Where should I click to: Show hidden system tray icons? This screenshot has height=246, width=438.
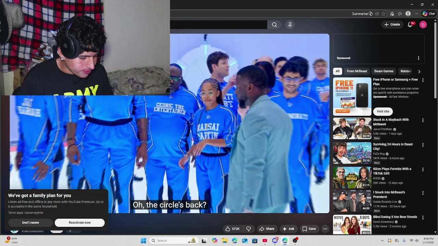click(382, 241)
